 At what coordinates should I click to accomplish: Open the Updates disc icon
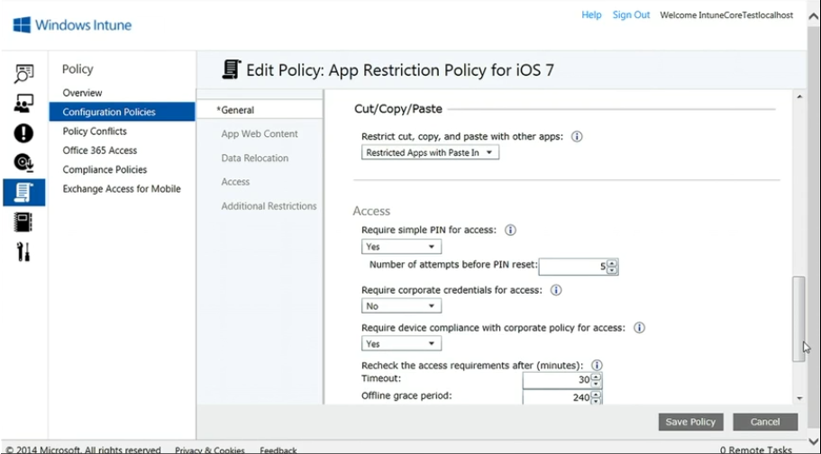pyautogui.click(x=24, y=163)
